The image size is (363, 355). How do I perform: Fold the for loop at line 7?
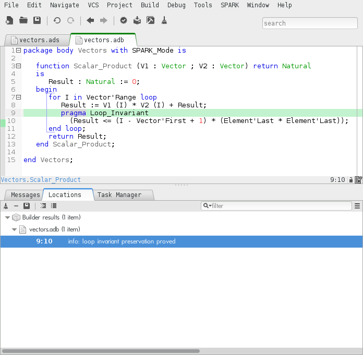(18, 97)
